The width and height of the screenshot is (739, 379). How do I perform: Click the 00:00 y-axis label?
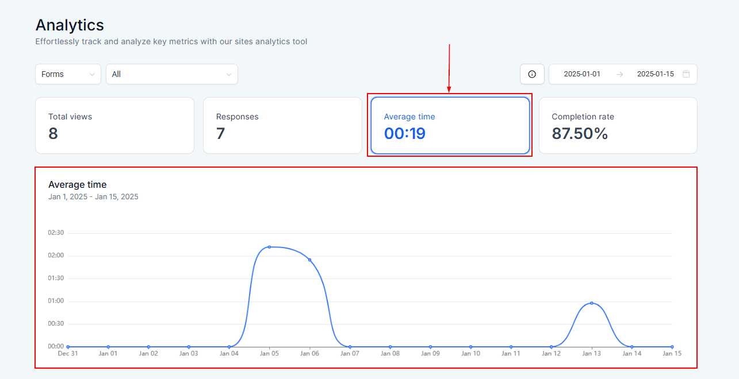coord(56,346)
